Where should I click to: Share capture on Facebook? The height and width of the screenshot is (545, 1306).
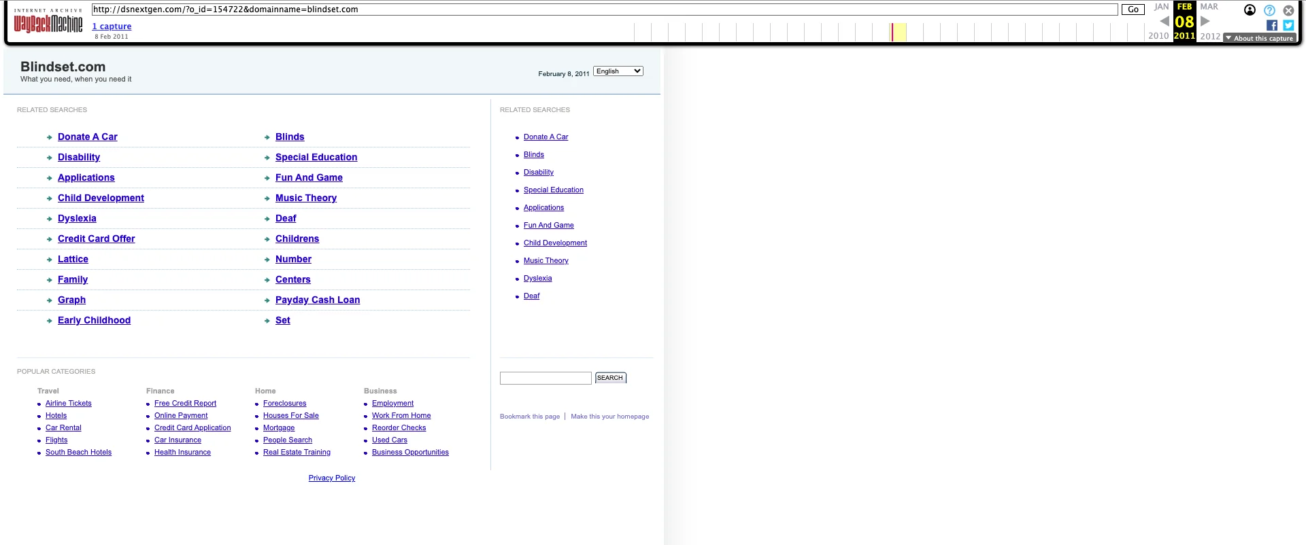pyautogui.click(x=1271, y=25)
